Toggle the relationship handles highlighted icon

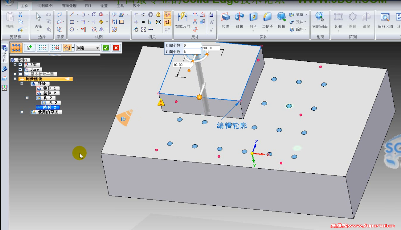coord(167,22)
